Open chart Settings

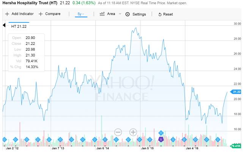[136, 14]
